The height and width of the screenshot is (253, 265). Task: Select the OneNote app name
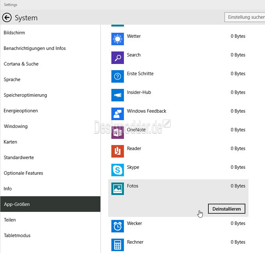click(136, 129)
